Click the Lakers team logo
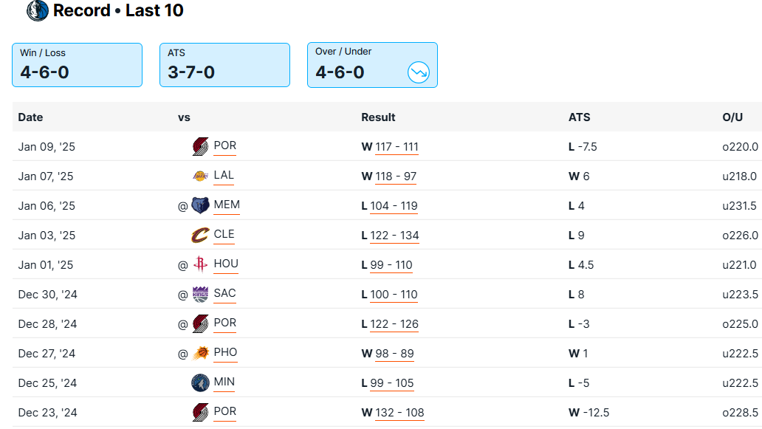762x429 pixels. tap(200, 176)
